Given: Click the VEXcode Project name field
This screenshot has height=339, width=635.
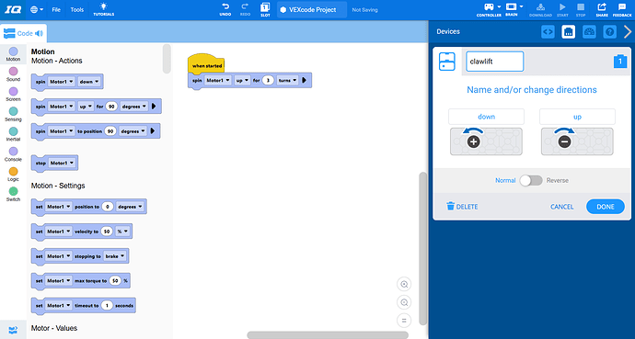Looking at the screenshot, I should 312,10.
